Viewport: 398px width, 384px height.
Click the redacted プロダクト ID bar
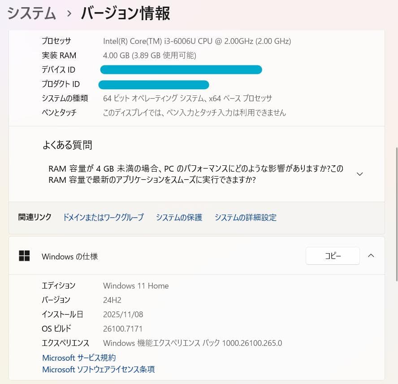154,85
